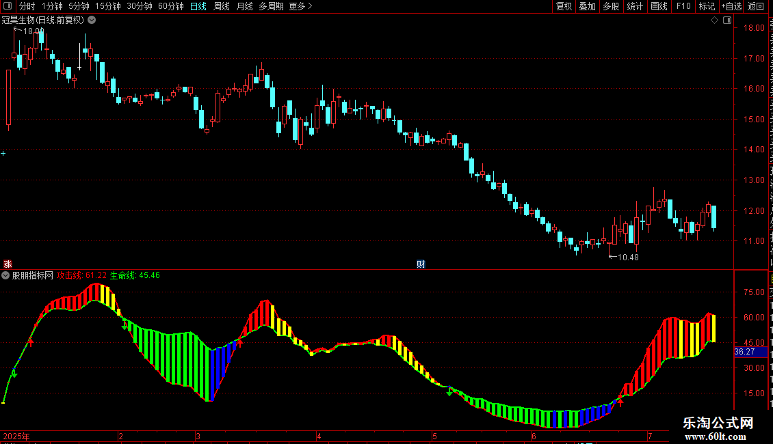Viewport: 773px width, 444px height.
Task: Toggle the side panel icon in chart header
Action: tap(727, 20)
